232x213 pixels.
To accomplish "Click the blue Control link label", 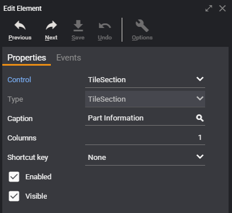I will (x=19, y=80).
